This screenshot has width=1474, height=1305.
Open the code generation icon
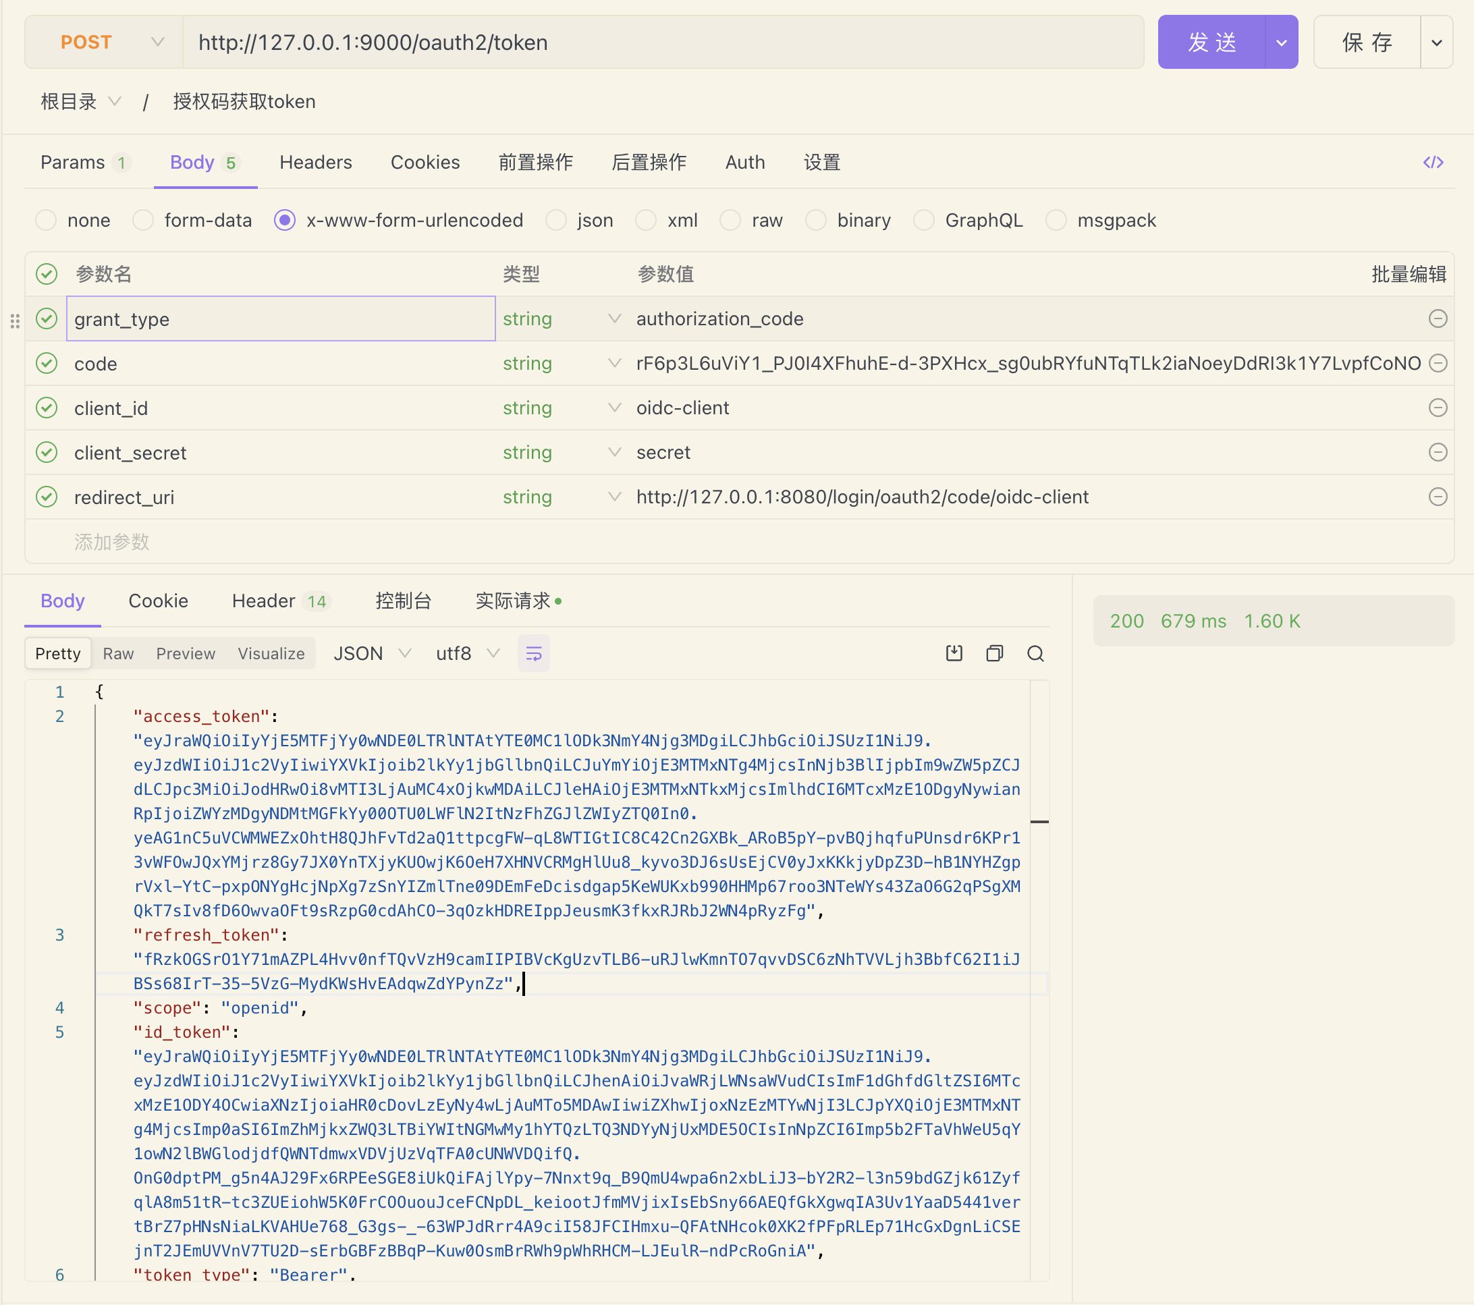tap(1432, 162)
